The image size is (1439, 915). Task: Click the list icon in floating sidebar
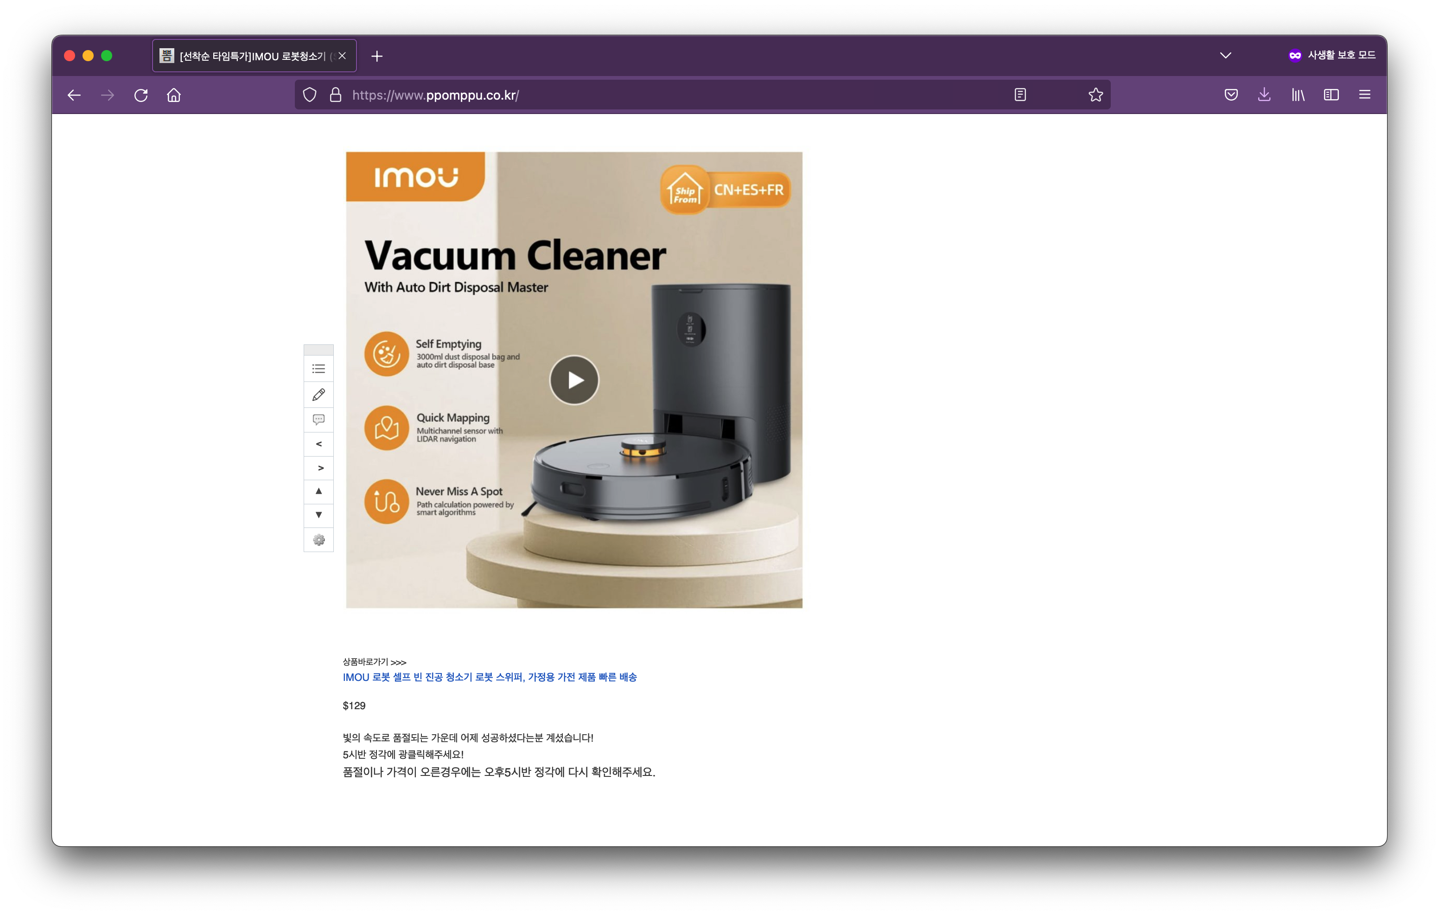click(x=318, y=369)
